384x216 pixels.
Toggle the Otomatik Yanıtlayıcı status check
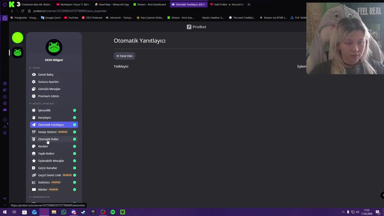coord(74,125)
